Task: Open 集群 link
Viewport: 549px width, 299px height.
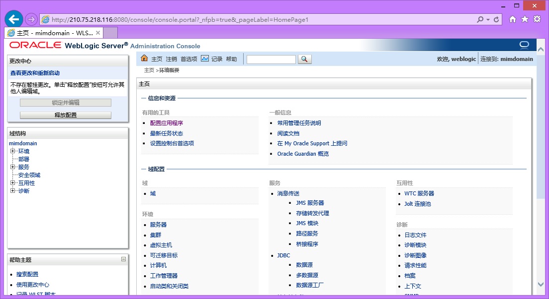Action: point(156,235)
